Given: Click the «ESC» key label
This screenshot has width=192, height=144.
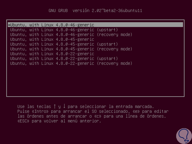Looking at the screenshot, I should [24, 121].
